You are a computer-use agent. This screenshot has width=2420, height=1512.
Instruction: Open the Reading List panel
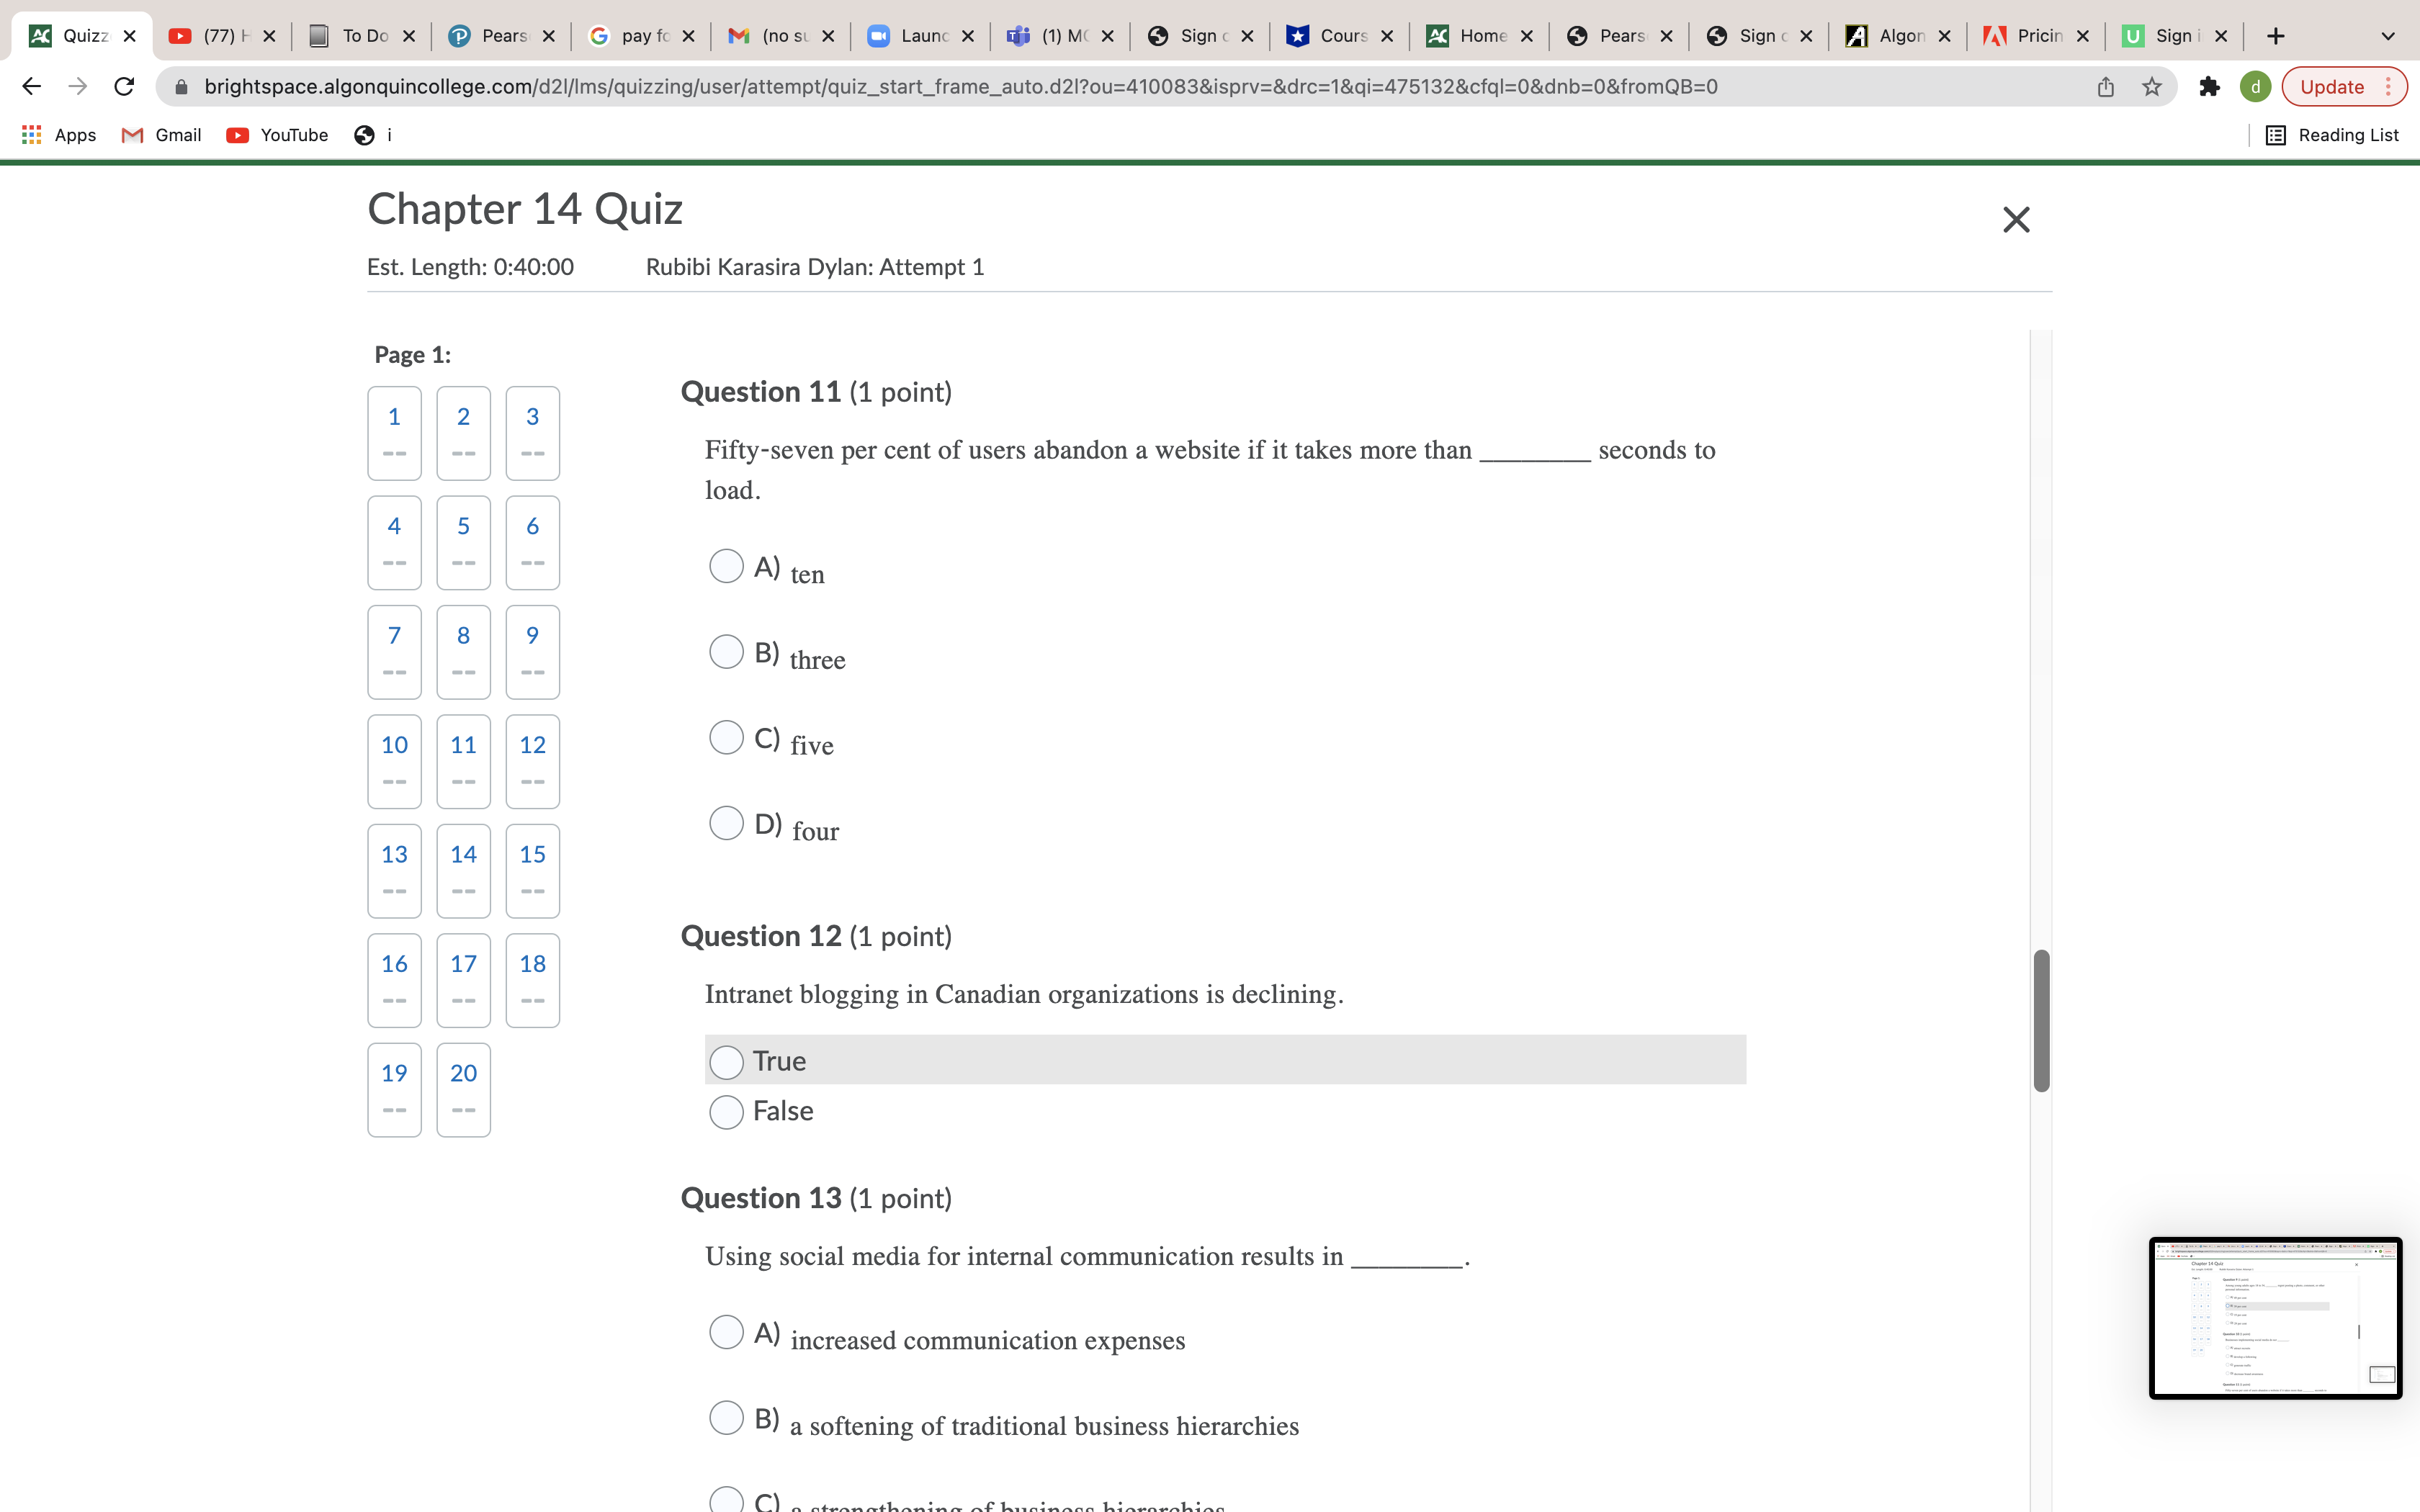(2332, 135)
